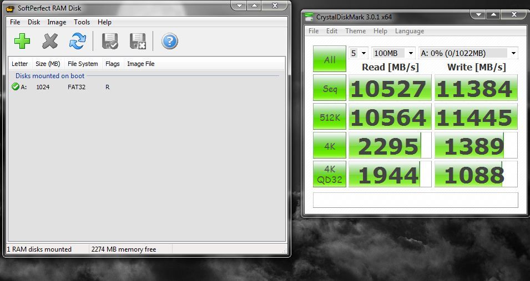Sort by the File System column header

click(83, 64)
